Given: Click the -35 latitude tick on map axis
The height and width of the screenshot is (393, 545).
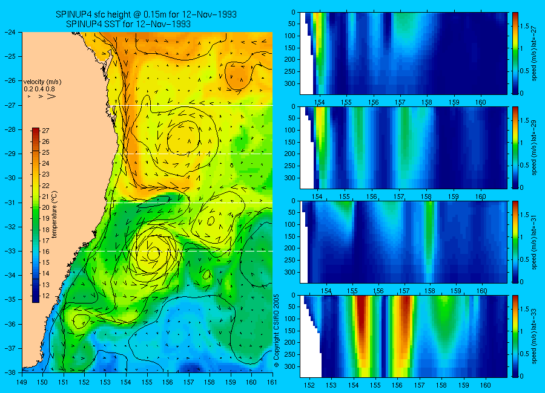Looking at the screenshot, I should coord(10,299).
